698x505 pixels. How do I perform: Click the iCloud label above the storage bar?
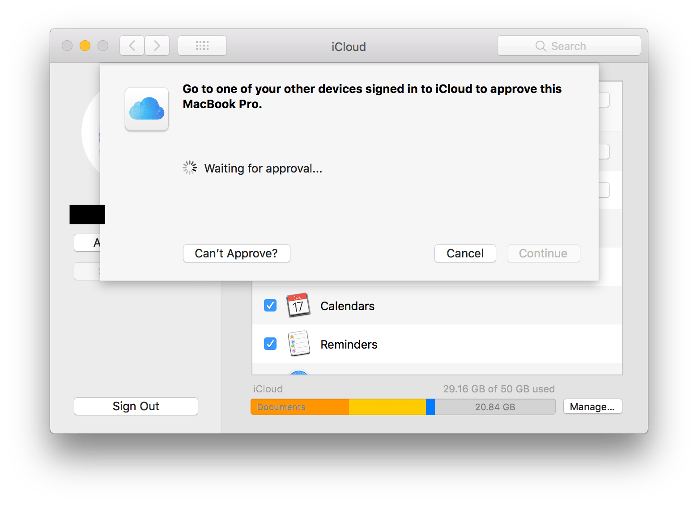(267, 388)
